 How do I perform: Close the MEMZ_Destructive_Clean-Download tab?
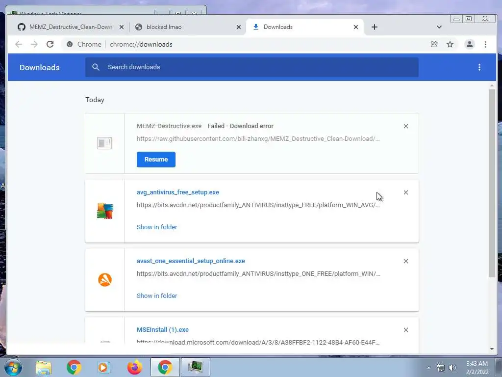pyautogui.click(x=122, y=27)
